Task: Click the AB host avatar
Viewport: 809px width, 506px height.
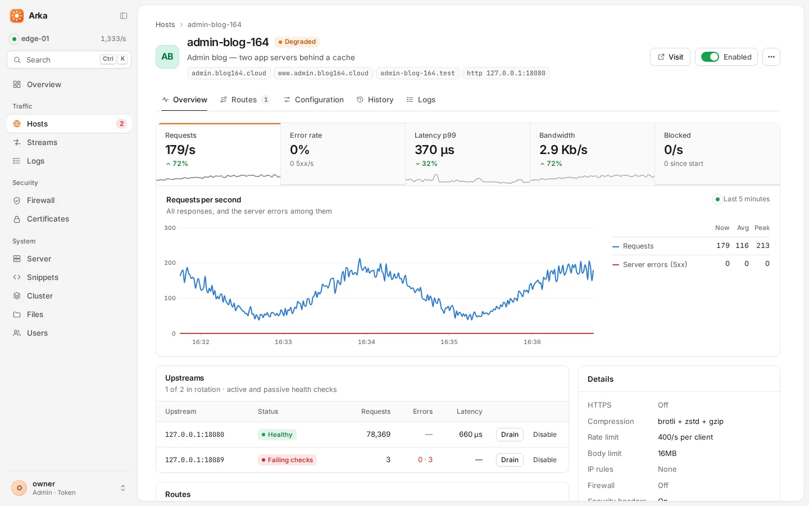Action: pyautogui.click(x=167, y=57)
